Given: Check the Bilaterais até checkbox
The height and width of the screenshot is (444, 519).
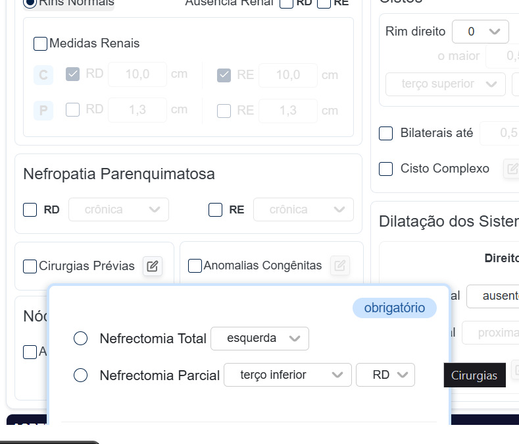Looking at the screenshot, I should point(386,133).
